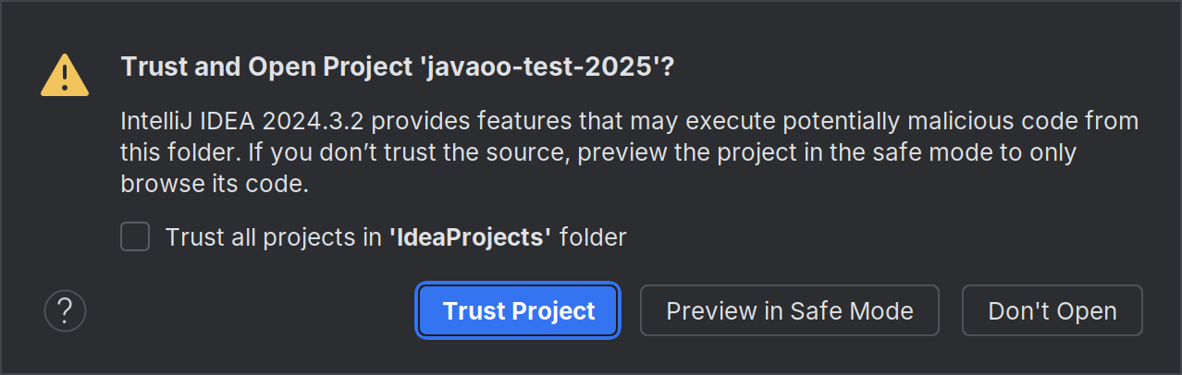1182x375 pixels.
Task: Click the bold 'IdeaProjects' folder name
Action: (x=471, y=237)
